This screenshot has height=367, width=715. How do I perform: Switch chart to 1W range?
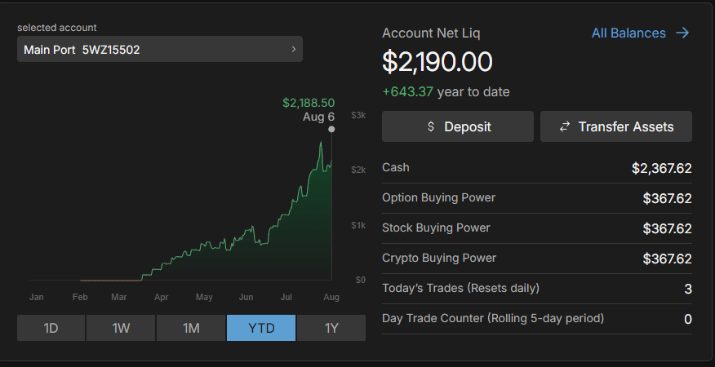pos(121,328)
